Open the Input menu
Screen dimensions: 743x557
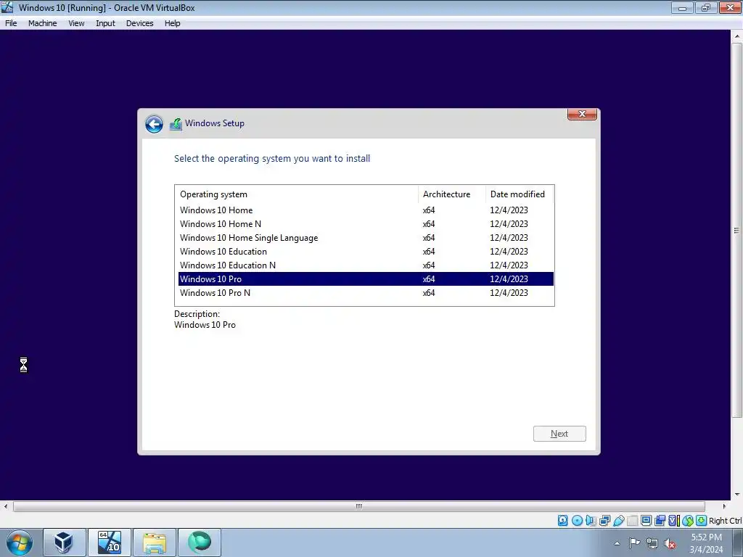105,23
